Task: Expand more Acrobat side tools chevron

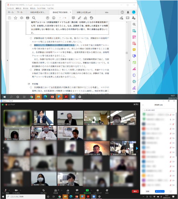Action: point(134,91)
